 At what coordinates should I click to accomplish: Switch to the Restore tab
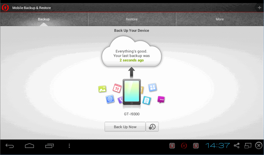pyautogui.click(x=131, y=19)
